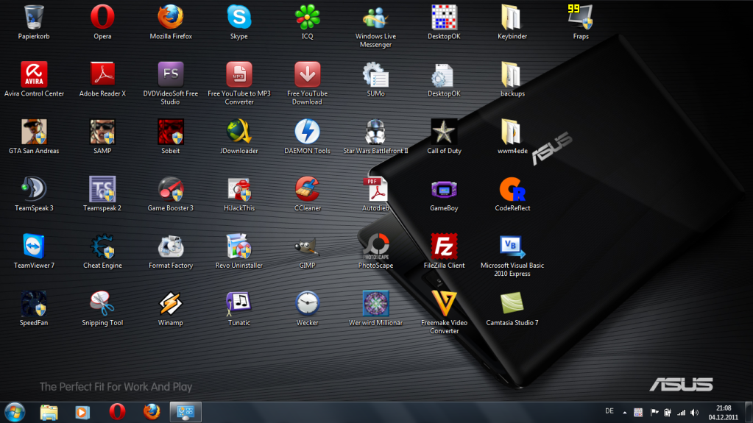
Task: Switch to the active taskbar window button
Action: tap(185, 413)
